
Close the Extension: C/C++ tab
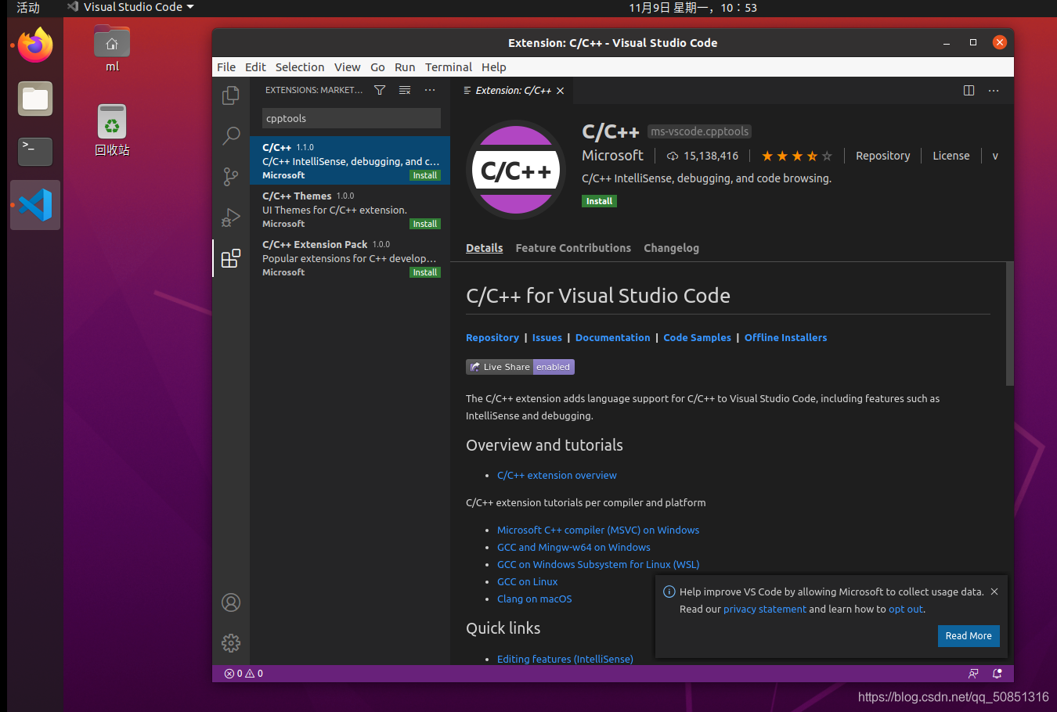[560, 91]
